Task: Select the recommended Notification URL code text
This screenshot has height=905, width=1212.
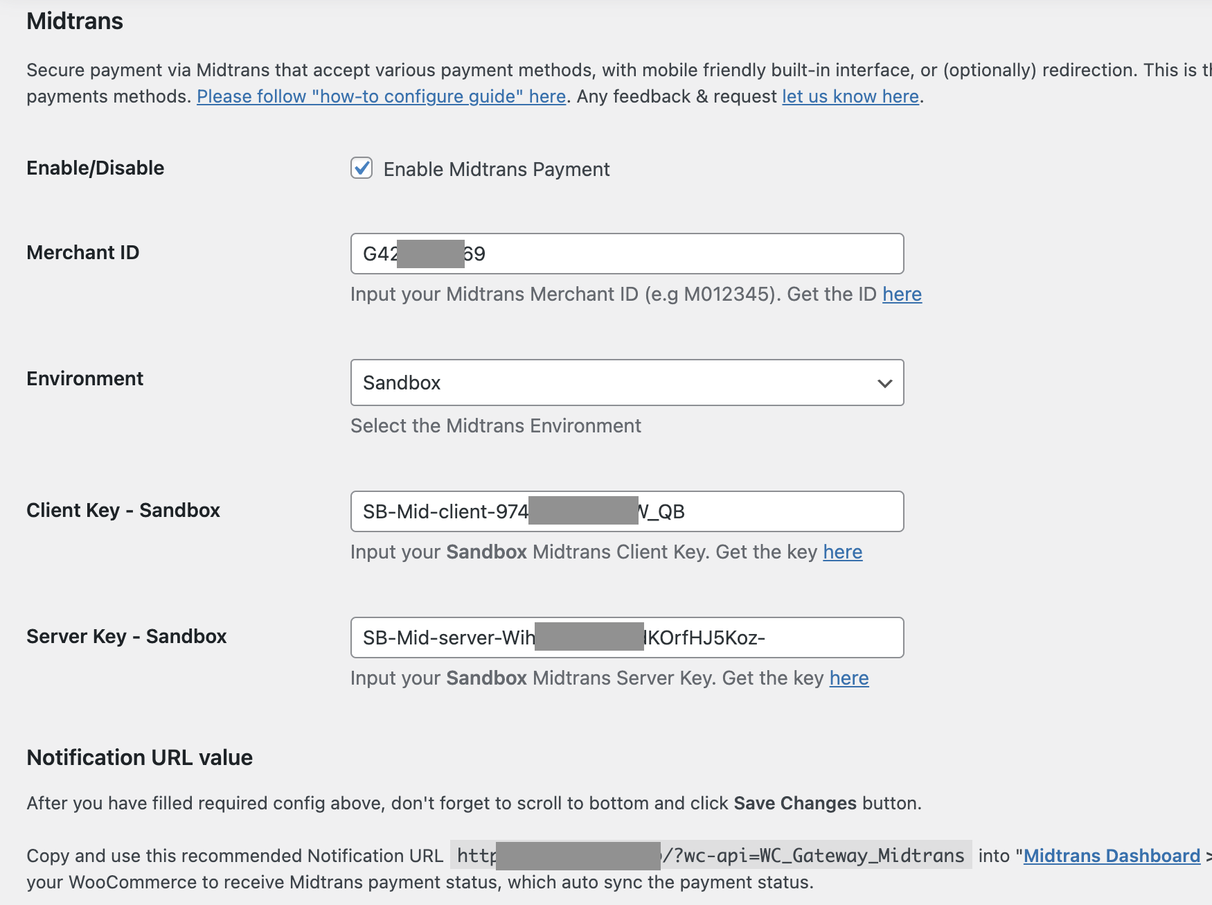Action: tap(711, 856)
